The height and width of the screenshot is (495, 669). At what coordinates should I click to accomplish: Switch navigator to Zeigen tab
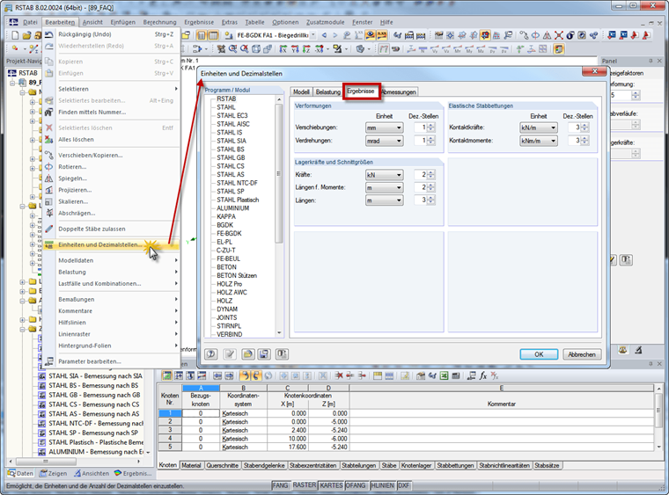click(x=54, y=473)
